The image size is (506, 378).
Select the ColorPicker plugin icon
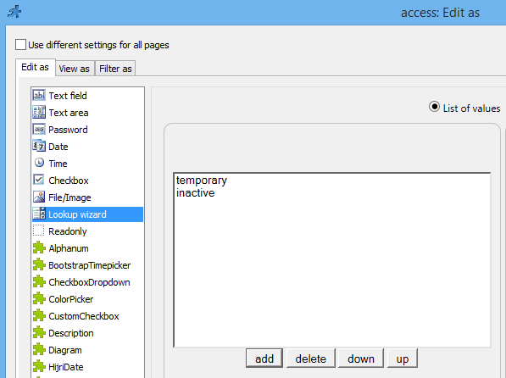point(39,298)
